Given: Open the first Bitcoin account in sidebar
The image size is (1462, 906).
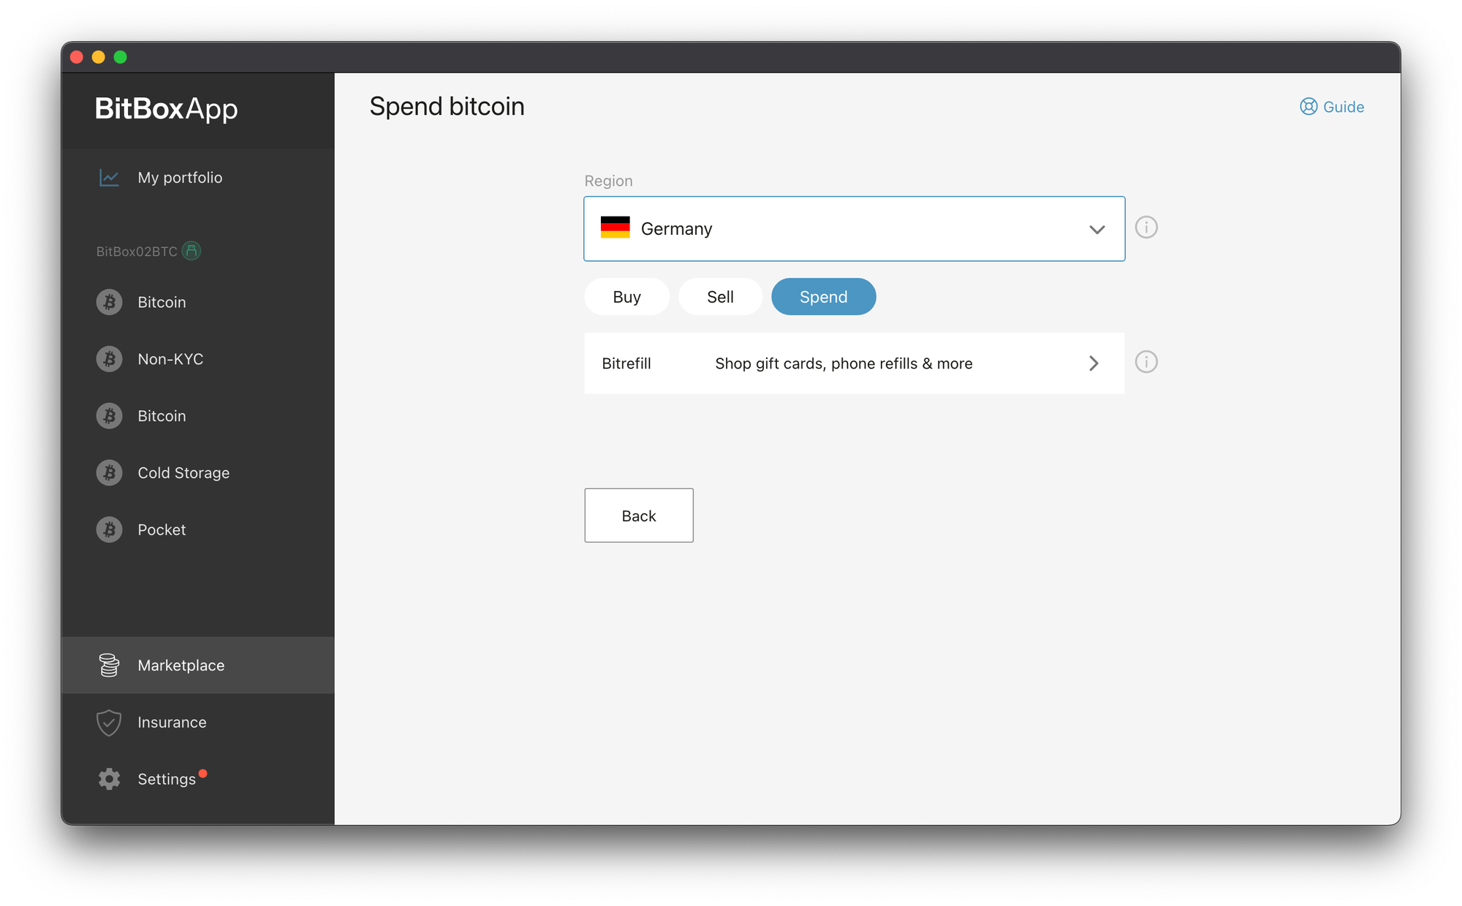Looking at the screenshot, I should coord(162,302).
